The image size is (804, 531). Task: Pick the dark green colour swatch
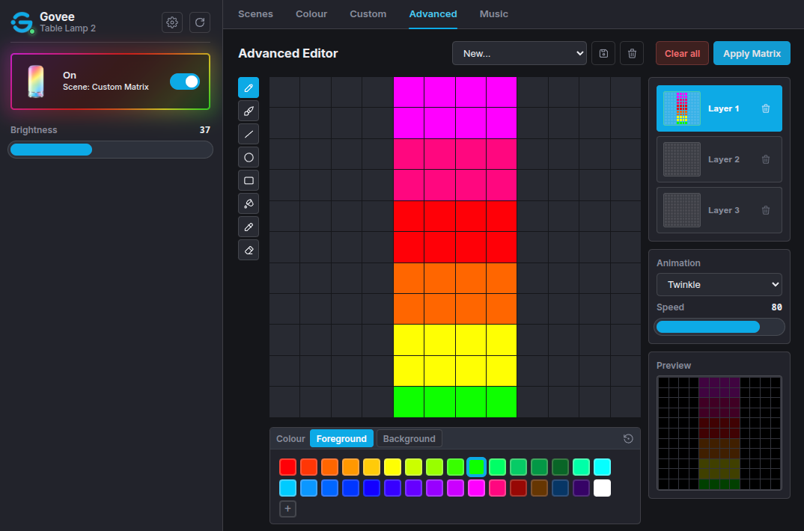pyautogui.click(x=560, y=467)
